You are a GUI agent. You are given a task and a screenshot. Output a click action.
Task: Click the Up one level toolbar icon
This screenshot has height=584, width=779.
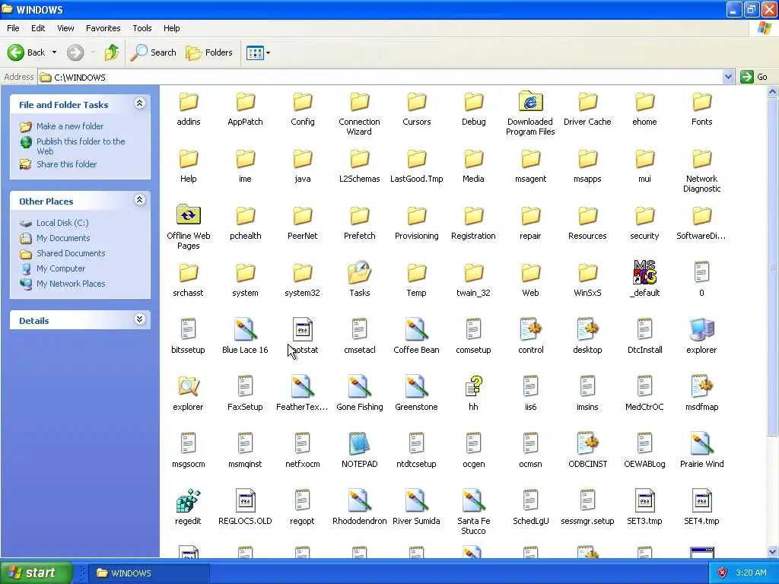coord(112,52)
